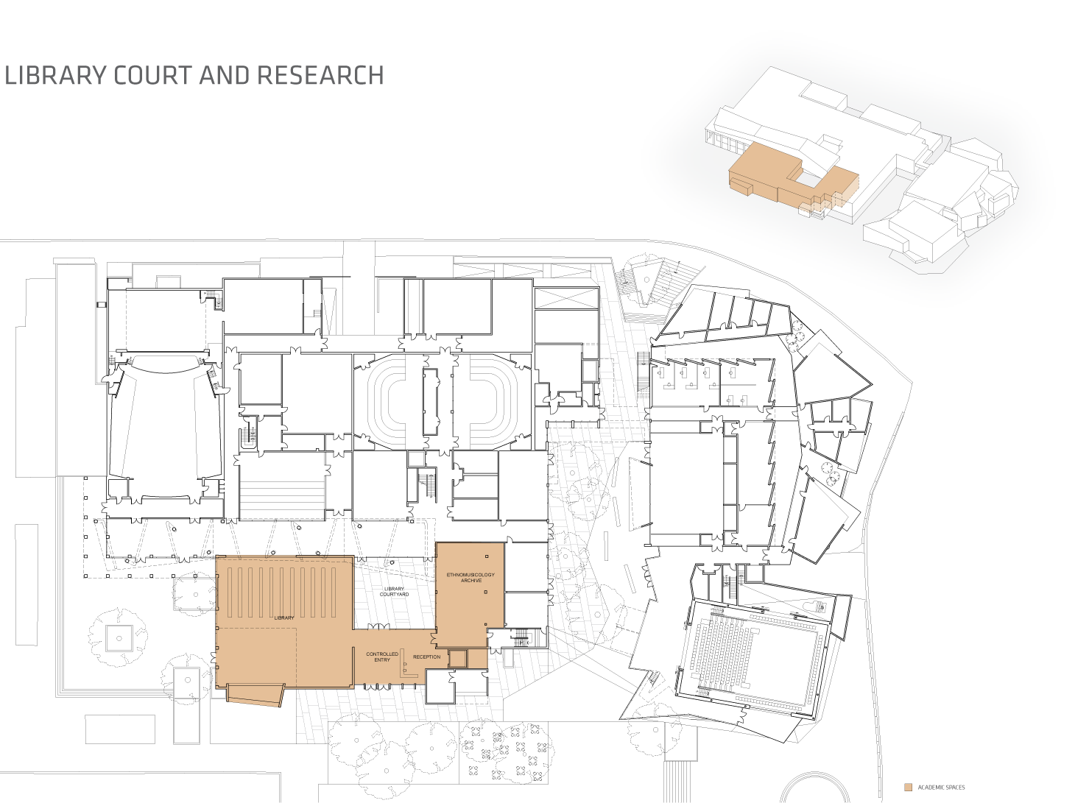Viewport: 1089px width, 803px height.
Task: Click the small square elevator shaft near Reception
Action: 458,658
